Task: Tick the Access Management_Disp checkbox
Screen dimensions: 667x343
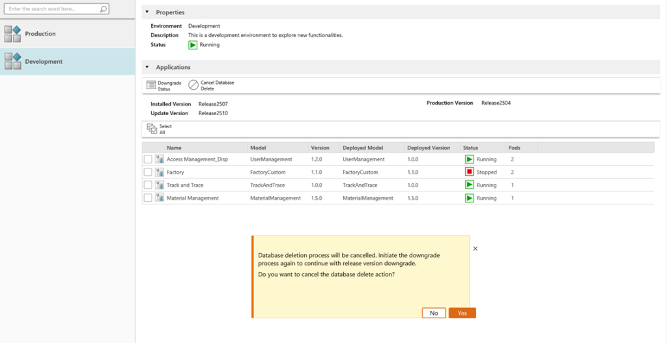Action: (x=148, y=159)
